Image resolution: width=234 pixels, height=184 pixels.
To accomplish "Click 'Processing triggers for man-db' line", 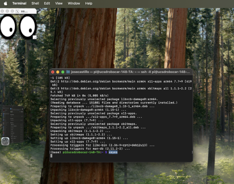I will click(90, 149).
